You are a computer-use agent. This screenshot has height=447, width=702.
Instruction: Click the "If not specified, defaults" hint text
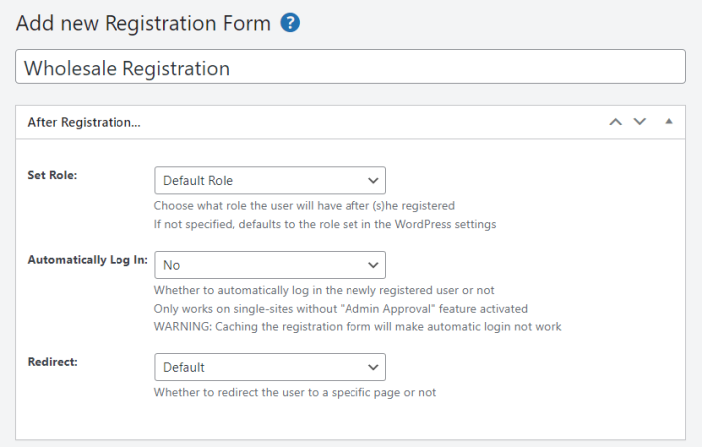tap(325, 224)
